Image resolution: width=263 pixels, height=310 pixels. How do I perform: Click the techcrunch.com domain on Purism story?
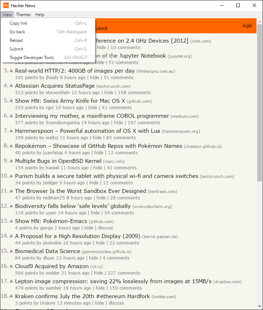[x=217, y=176]
